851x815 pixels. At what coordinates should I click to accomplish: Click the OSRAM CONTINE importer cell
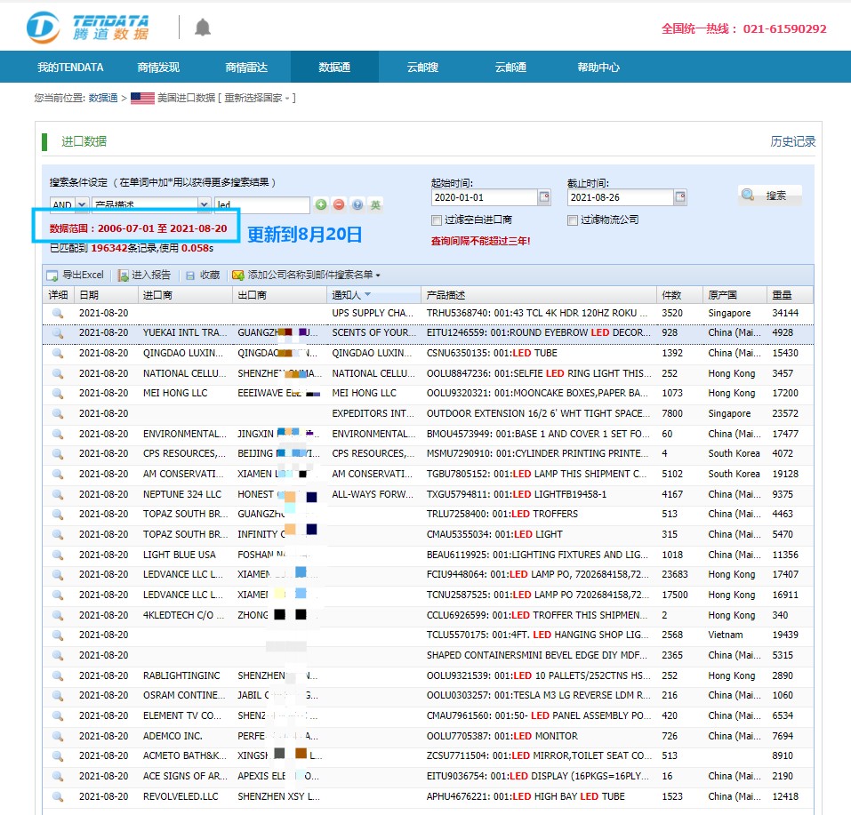point(184,696)
